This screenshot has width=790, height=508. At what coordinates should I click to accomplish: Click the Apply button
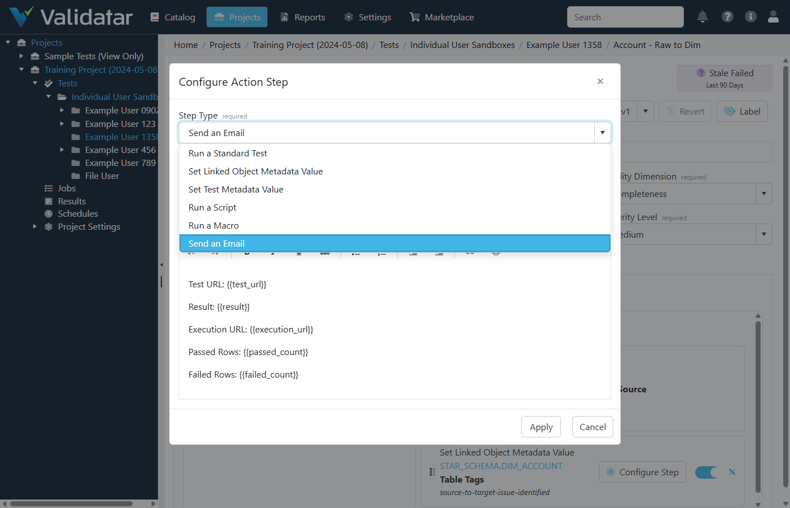(541, 427)
